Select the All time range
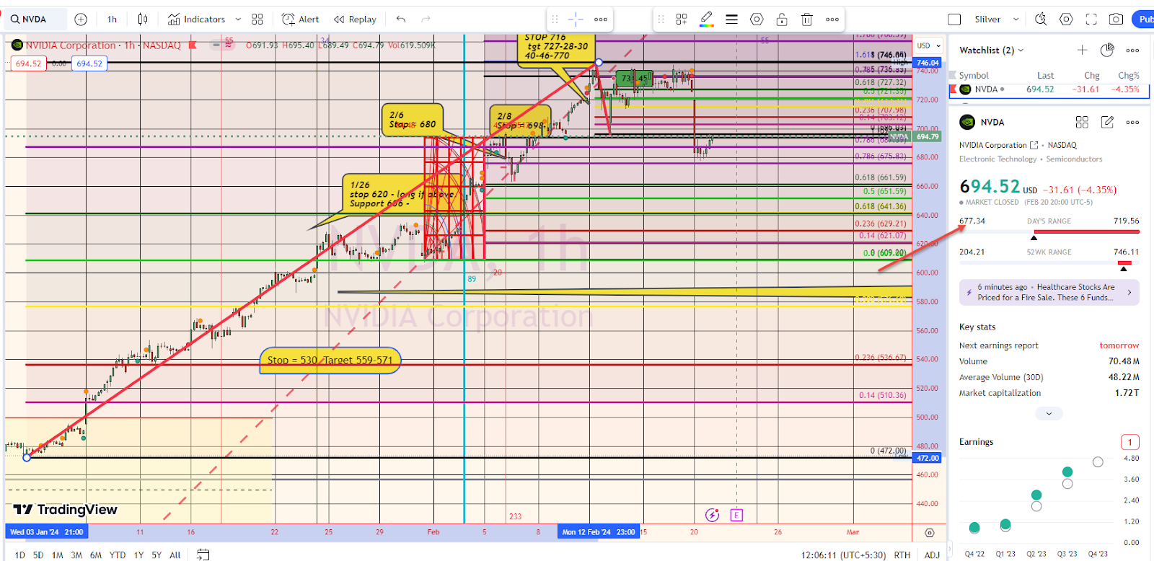 [175, 555]
